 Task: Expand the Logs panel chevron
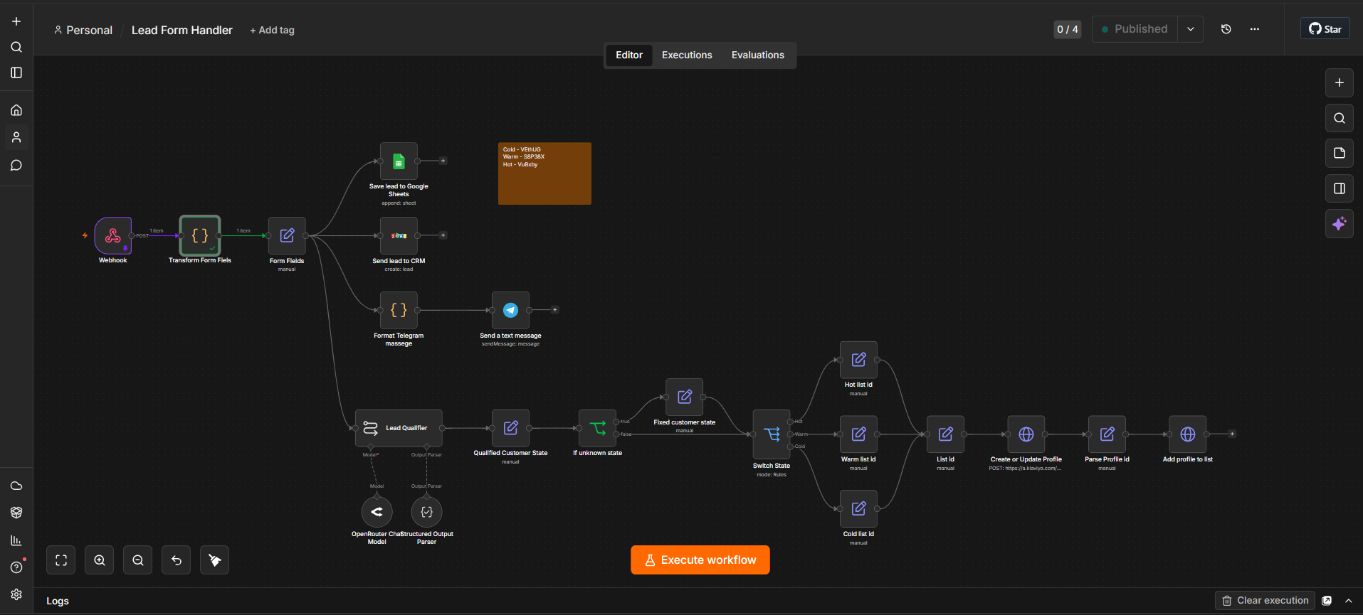tap(1348, 601)
